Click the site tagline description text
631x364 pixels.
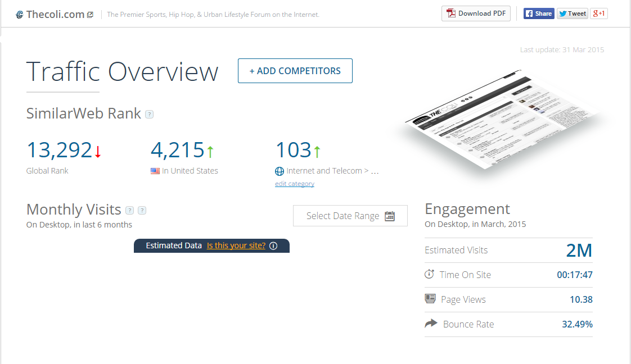213,15
